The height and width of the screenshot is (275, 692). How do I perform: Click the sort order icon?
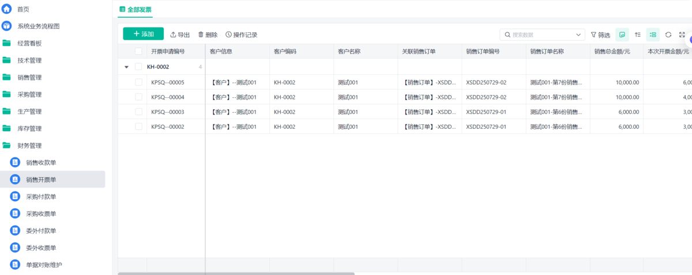[x=638, y=35]
